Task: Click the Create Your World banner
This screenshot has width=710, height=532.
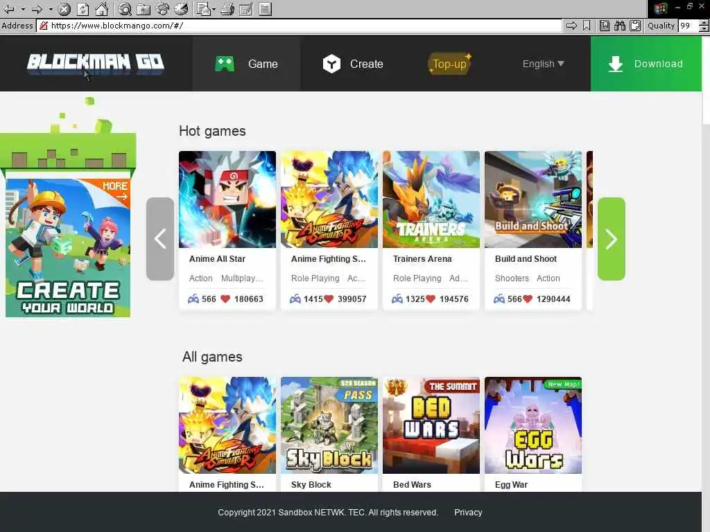Action: point(68,248)
